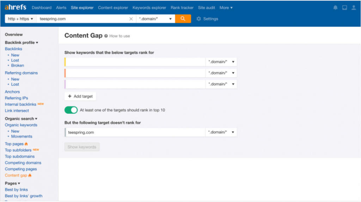Open the Top subdomains link
The width and height of the screenshot is (361, 202).
tap(20, 157)
